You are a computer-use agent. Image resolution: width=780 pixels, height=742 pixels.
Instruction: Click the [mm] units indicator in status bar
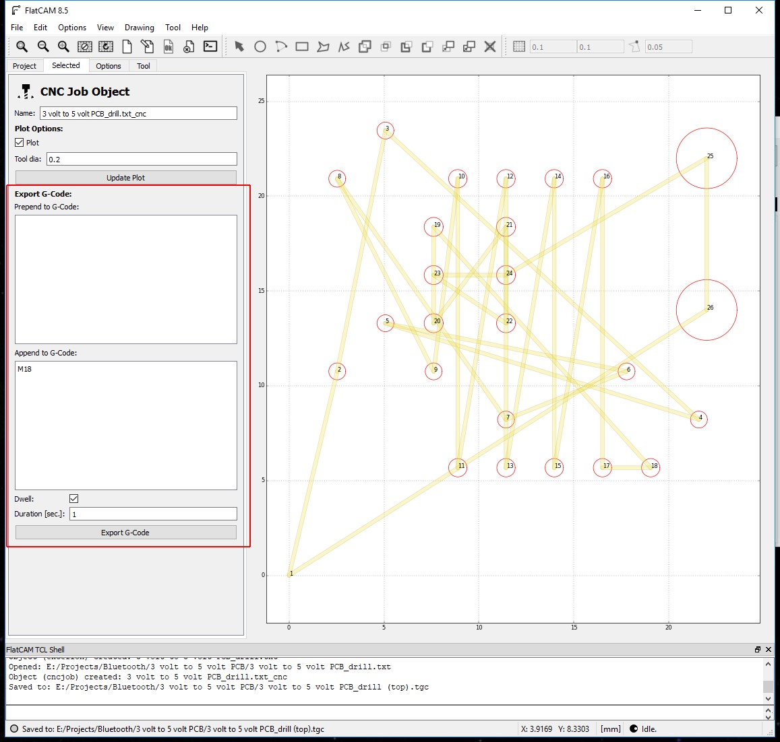coord(610,729)
